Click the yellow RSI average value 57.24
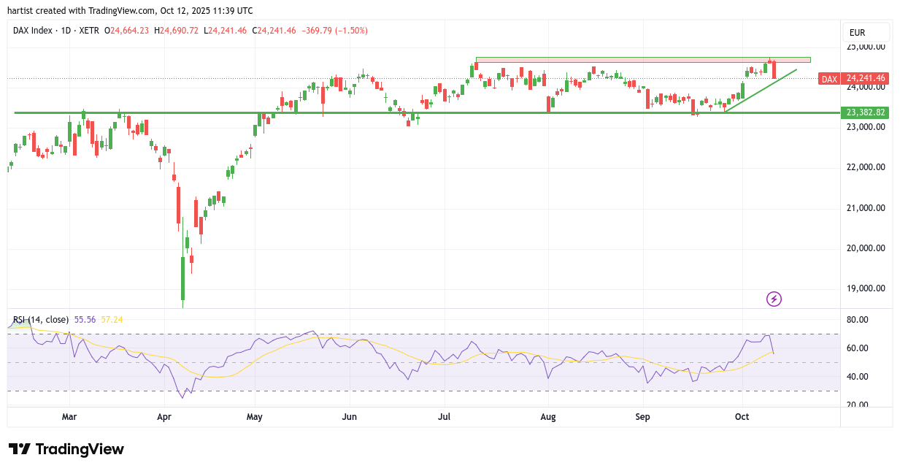Image resolution: width=900 pixels, height=471 pixels. click(x=112, y=320)
